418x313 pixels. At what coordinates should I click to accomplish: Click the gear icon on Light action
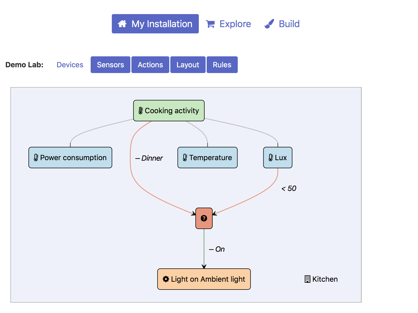pyautogui.click(x=166, y=279)
